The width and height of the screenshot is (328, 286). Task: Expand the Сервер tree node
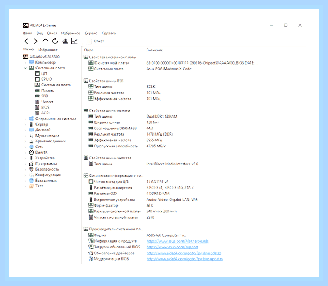[25, 124]
